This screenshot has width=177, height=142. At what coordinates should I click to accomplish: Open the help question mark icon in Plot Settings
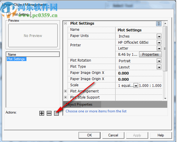coord(158,24)
